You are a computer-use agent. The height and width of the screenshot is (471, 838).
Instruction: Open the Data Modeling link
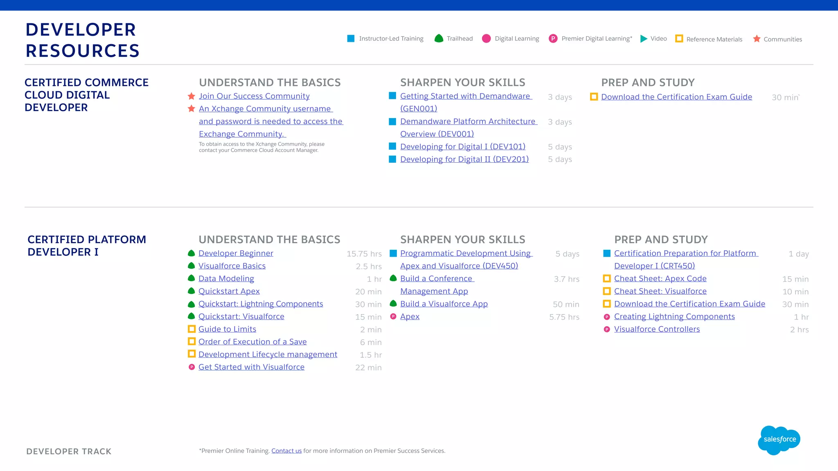point(226,278)
